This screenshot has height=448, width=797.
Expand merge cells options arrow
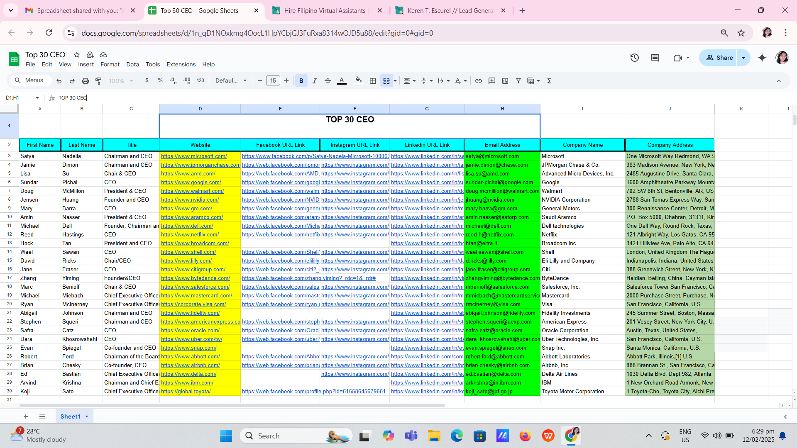(395, 81)
